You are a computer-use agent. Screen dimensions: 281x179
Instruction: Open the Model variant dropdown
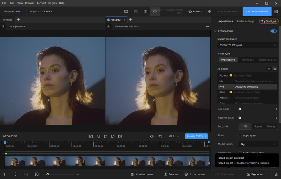258,144
